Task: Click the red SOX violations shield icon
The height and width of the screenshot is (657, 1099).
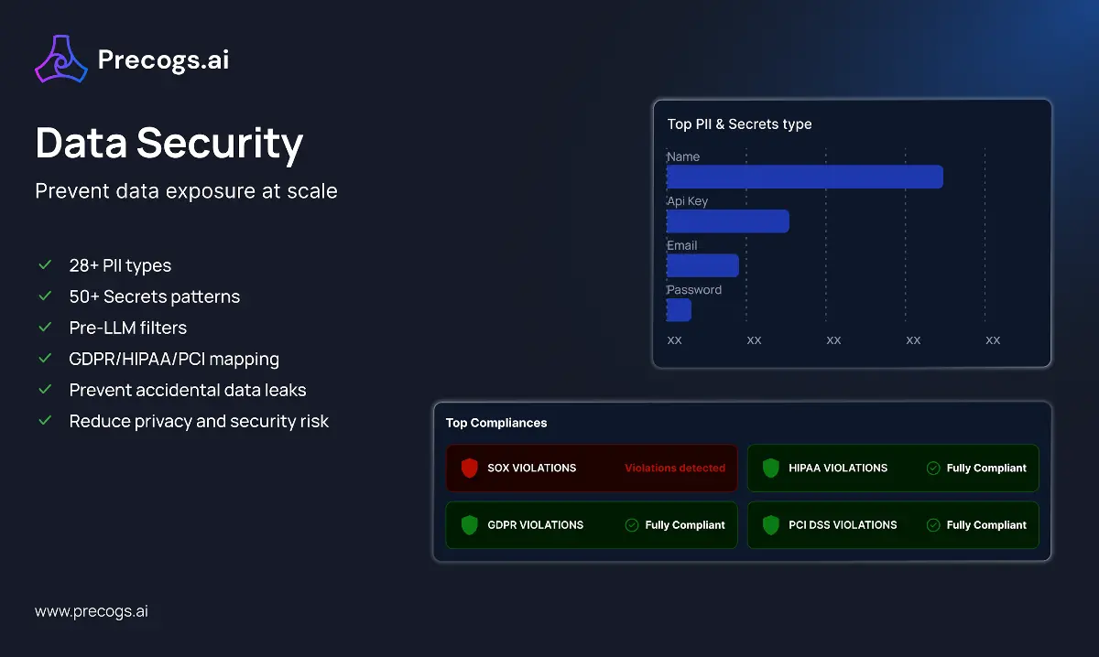Action: pyautogui.click(x=470, y=469)
